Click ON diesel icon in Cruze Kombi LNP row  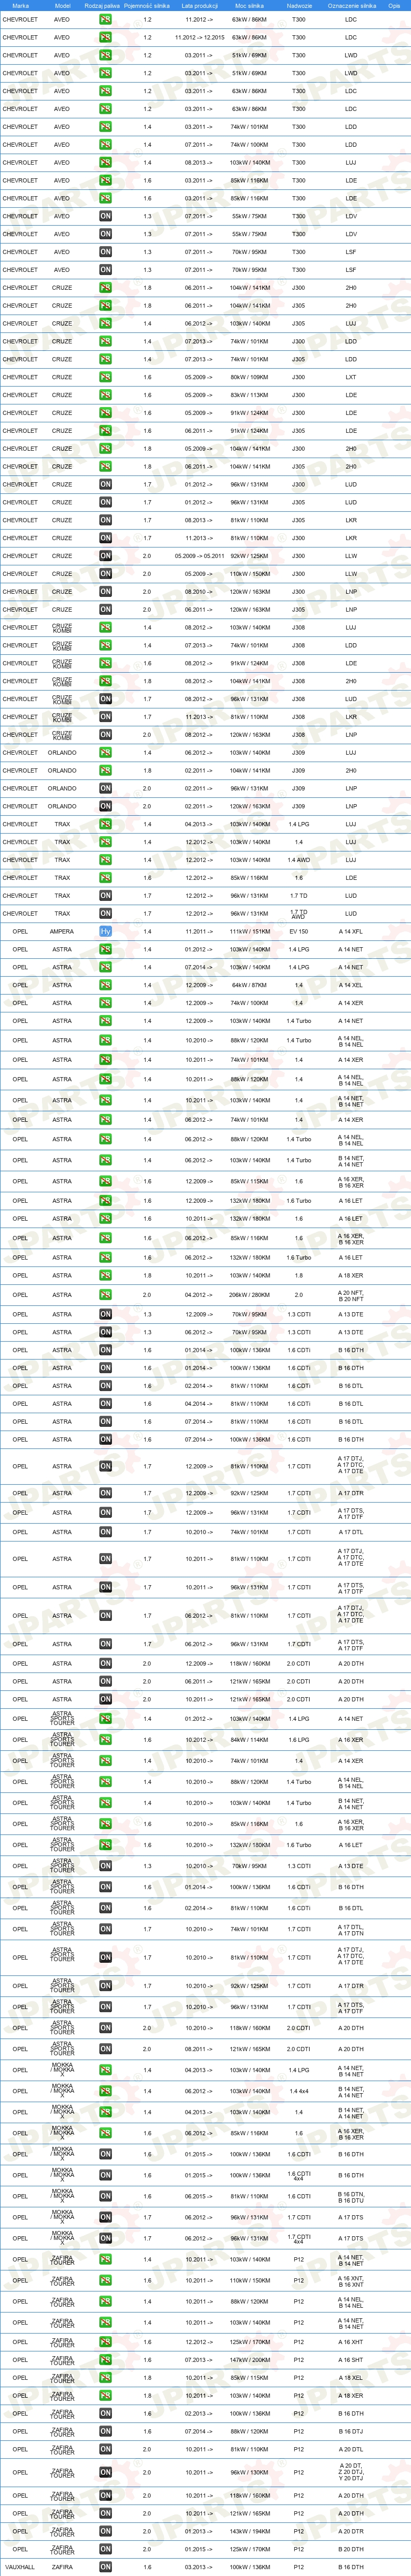105,735
